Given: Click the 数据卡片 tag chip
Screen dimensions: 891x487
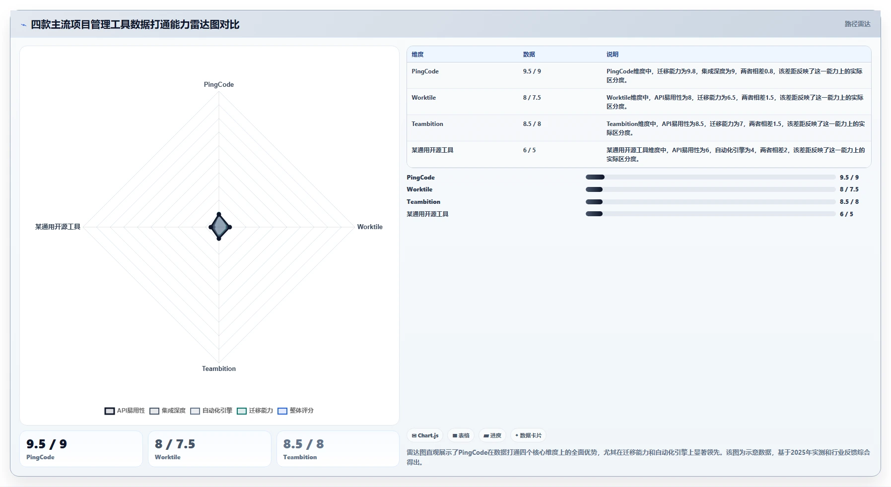Looking at the screenshot, I should (528, 435).
